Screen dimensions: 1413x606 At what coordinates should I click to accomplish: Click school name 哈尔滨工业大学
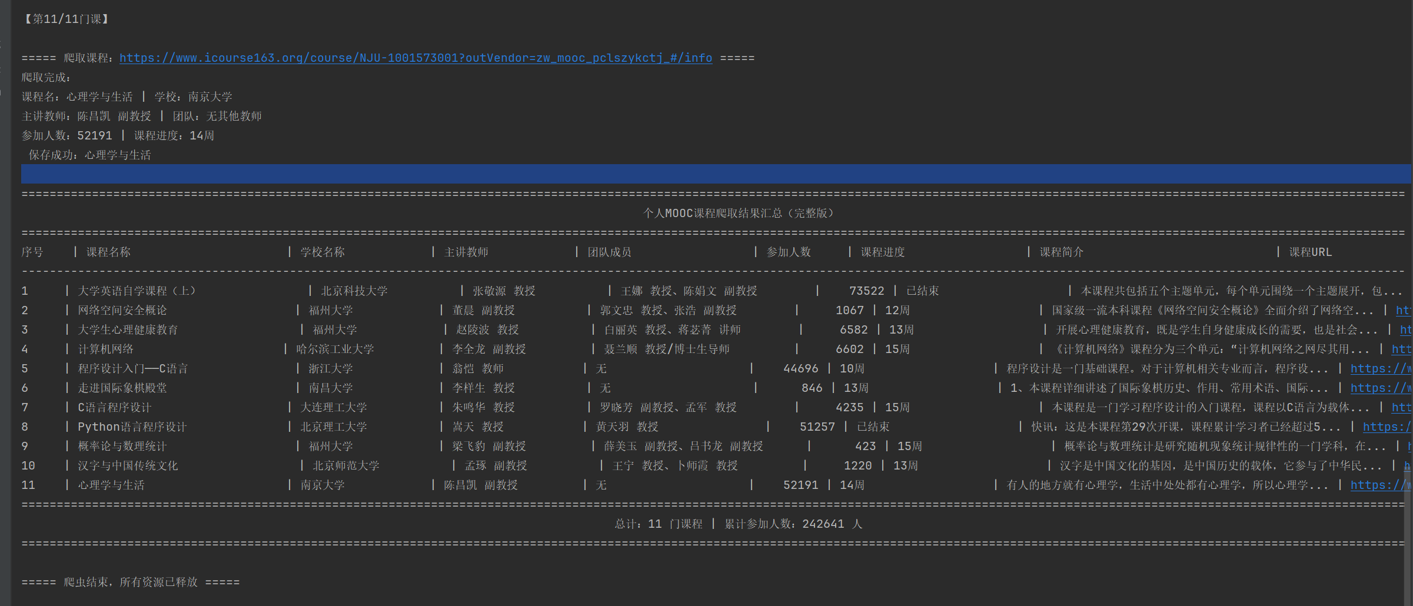[335, 349]
